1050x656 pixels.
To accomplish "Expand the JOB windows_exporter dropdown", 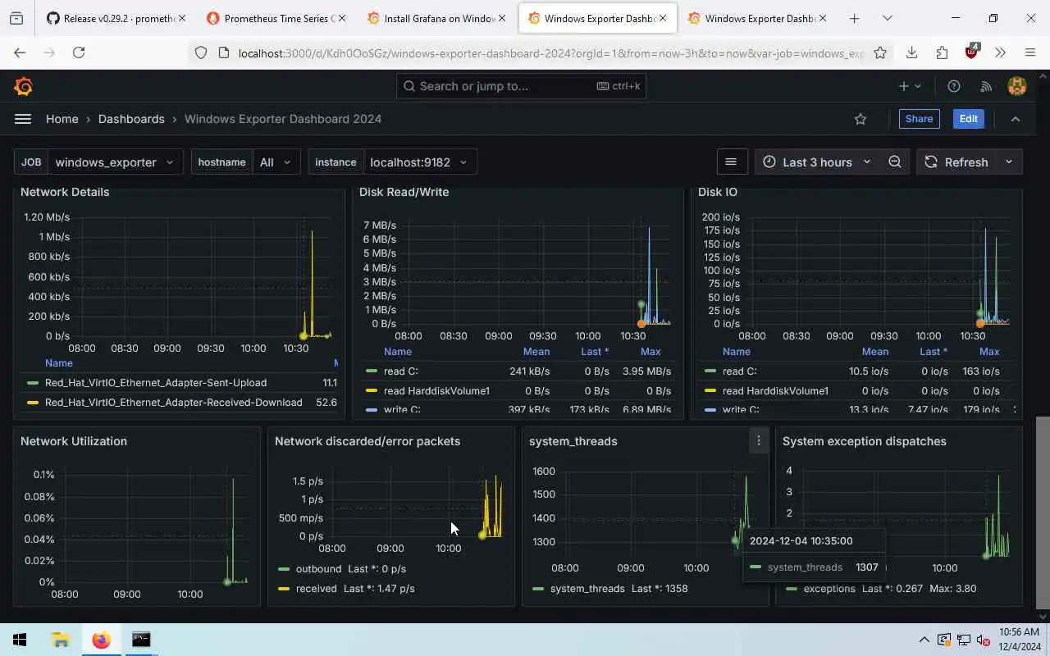I will [115, 162].
